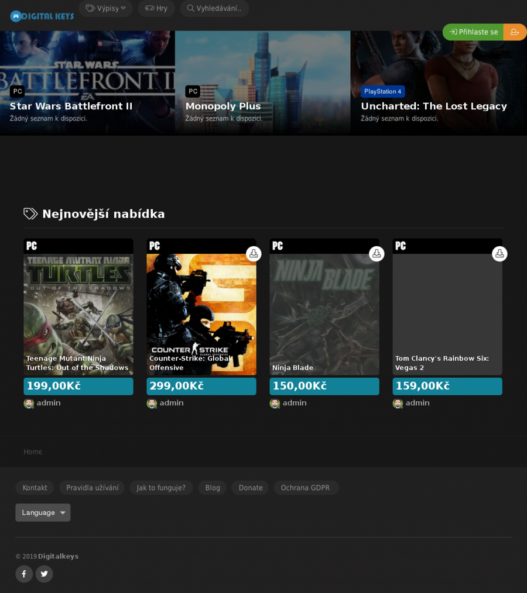Open Tom Clancy's Rainbow Six: Vegas 2 listing
The image size is (527, 593).
(447, 314)
